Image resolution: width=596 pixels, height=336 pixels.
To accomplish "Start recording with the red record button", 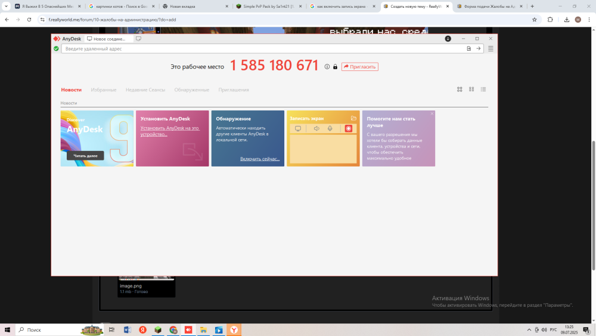I will pos(348,129).
